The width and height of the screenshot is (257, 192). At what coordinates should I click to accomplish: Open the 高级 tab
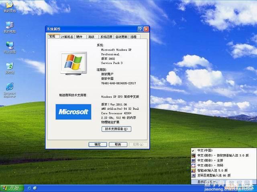(x=92, y=37)
